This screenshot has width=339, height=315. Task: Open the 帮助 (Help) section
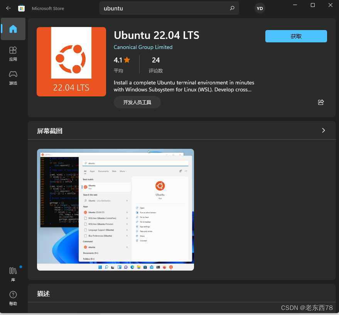point(13,298)
